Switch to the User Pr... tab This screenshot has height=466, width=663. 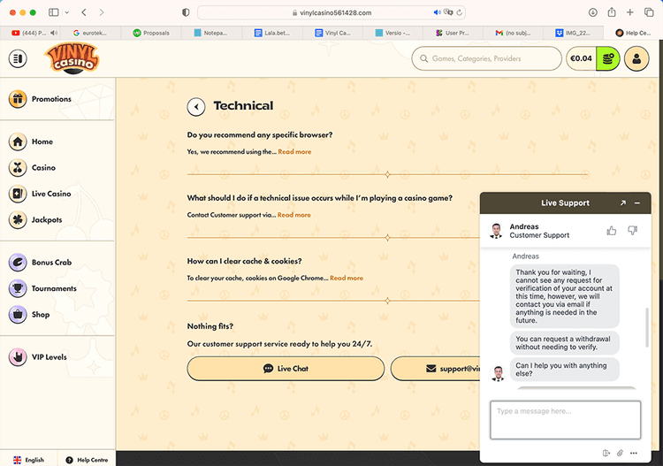(453, 33)
